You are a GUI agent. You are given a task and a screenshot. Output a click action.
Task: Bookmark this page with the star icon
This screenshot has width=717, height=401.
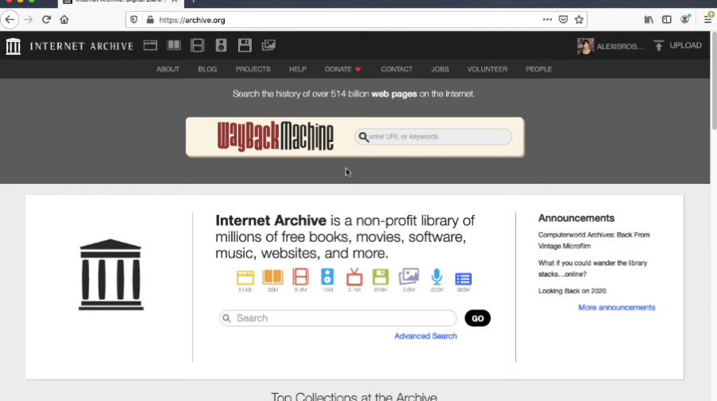point(579,20)
